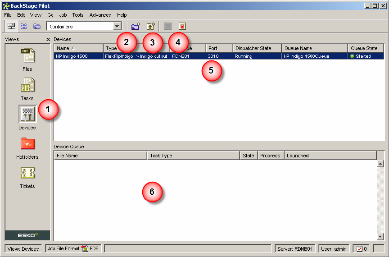Screen dimensions: 389x257
Task: Sort devices by Port column header
Action: click(219, 48)
